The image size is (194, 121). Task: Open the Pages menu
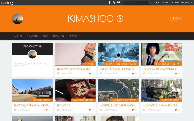click(x=46, y=36)
